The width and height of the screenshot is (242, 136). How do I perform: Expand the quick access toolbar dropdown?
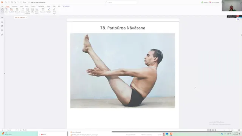click(25, 2)
